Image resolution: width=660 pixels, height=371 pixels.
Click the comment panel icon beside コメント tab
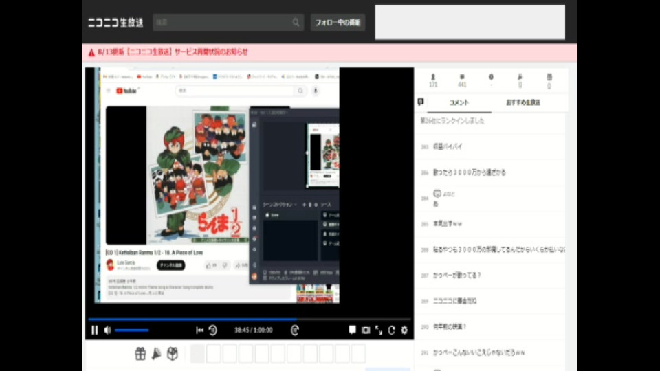pyautogui.click(x=421, y=102)
